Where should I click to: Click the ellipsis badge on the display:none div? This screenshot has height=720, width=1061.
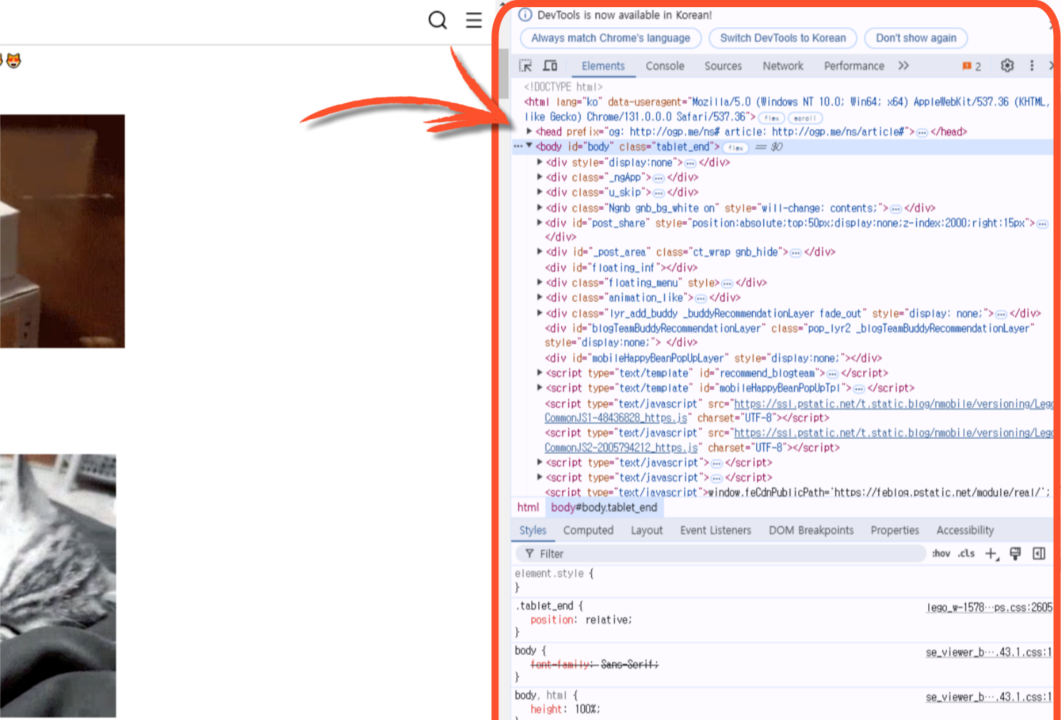tap(690, 163)
